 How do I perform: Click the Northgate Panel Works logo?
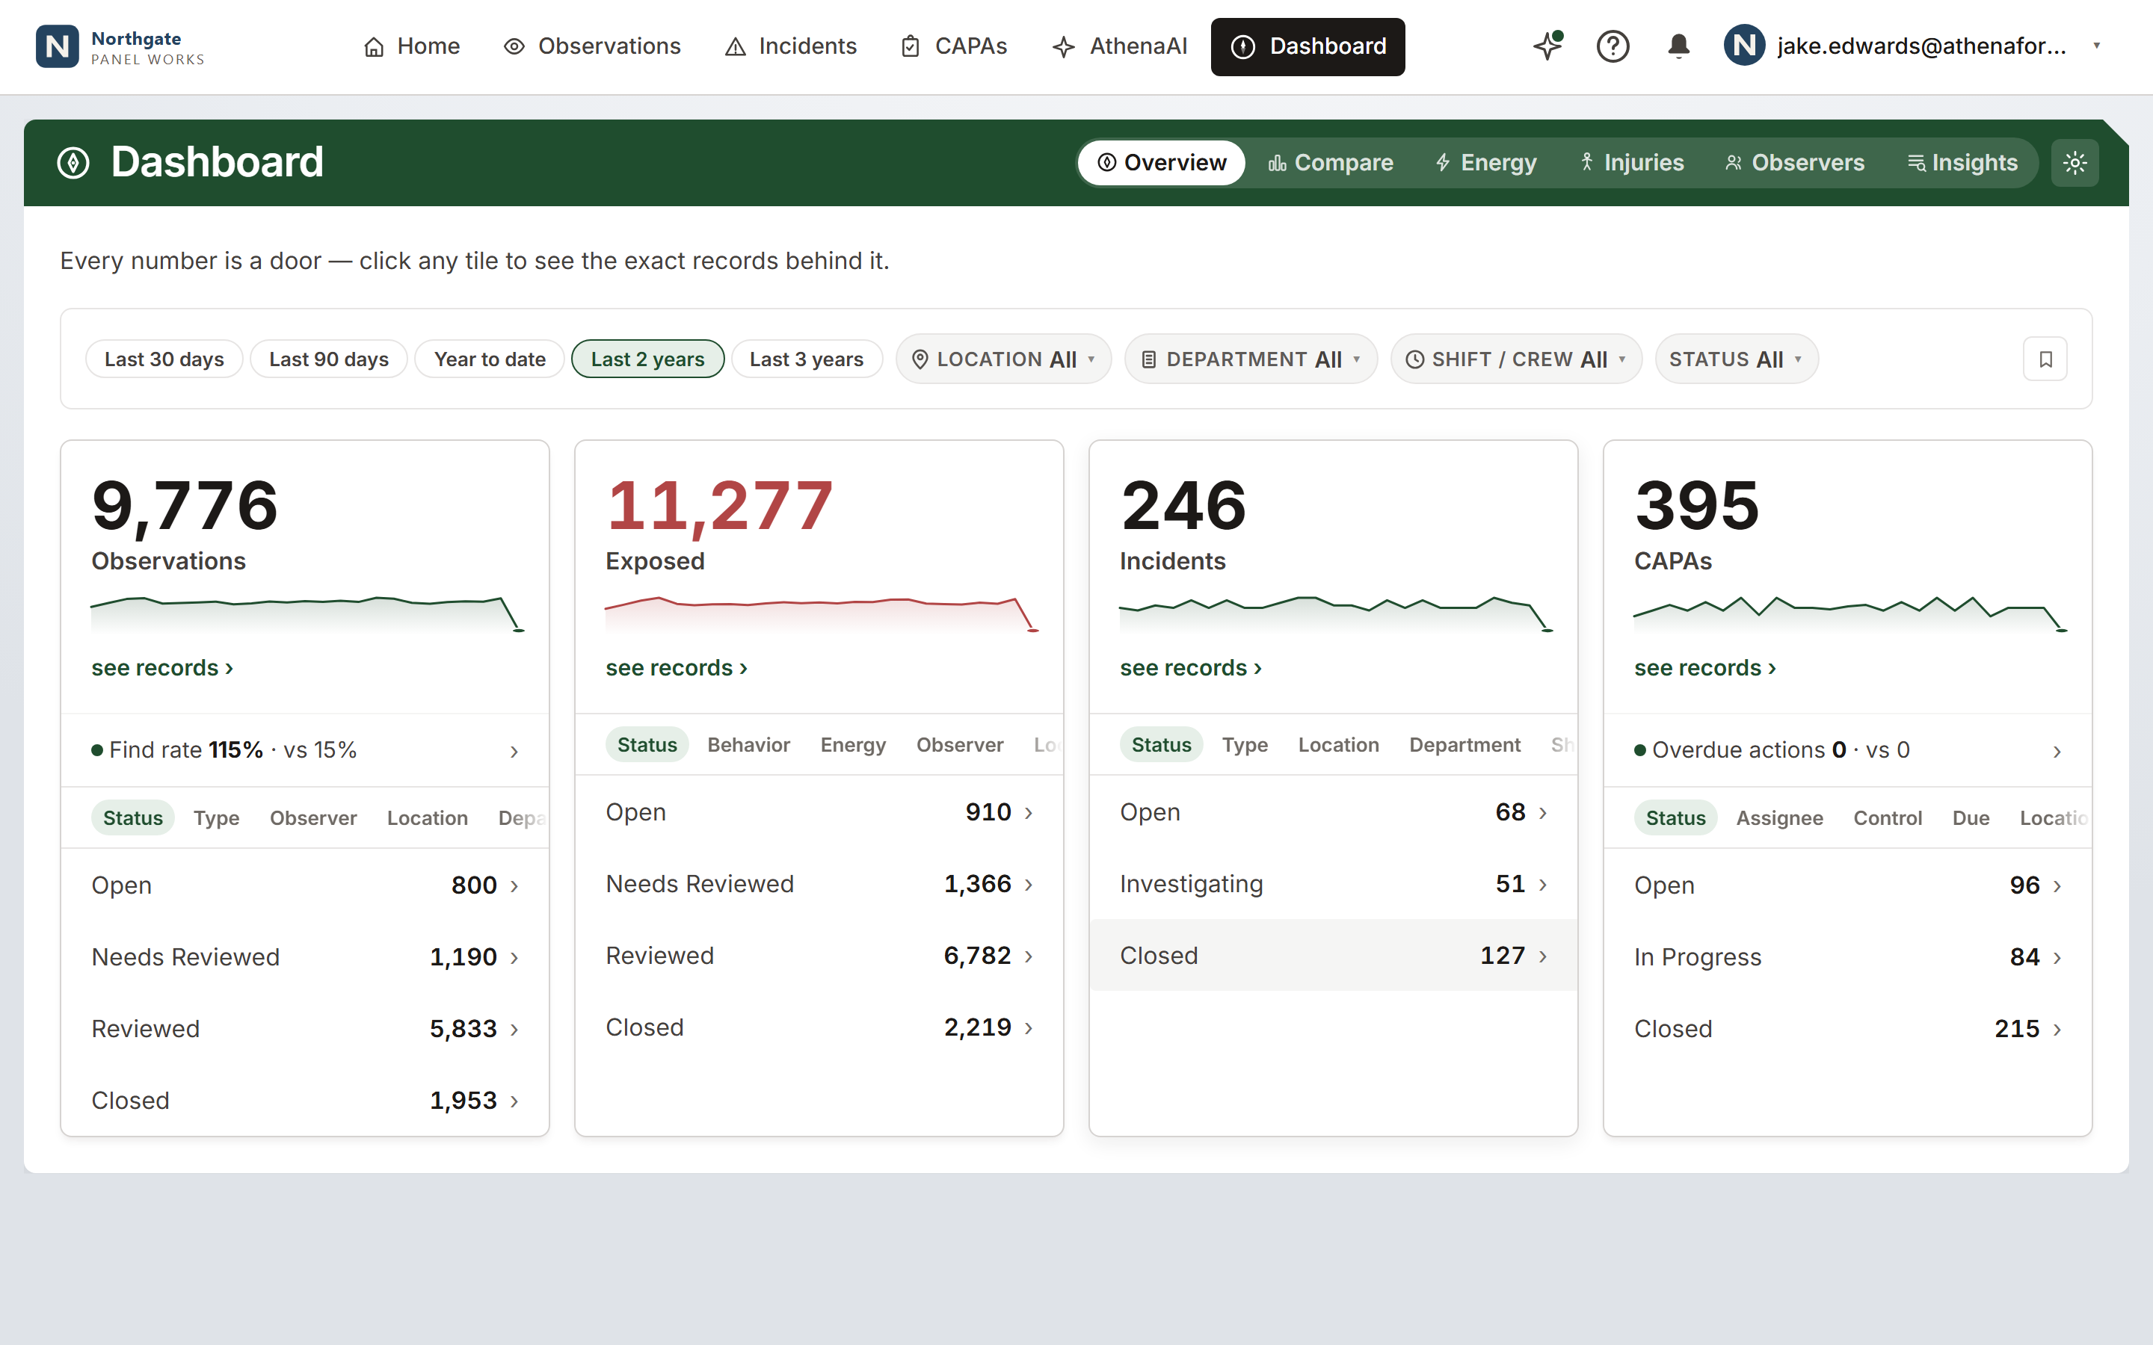pos(120,46)
